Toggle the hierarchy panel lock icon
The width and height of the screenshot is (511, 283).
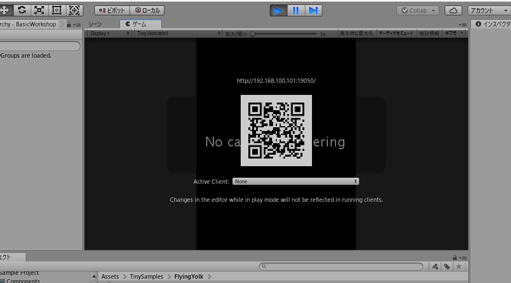click(x=69, y=25)
